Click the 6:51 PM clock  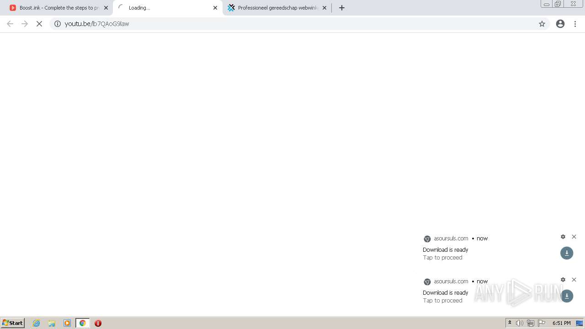click(x=561, y=323)
